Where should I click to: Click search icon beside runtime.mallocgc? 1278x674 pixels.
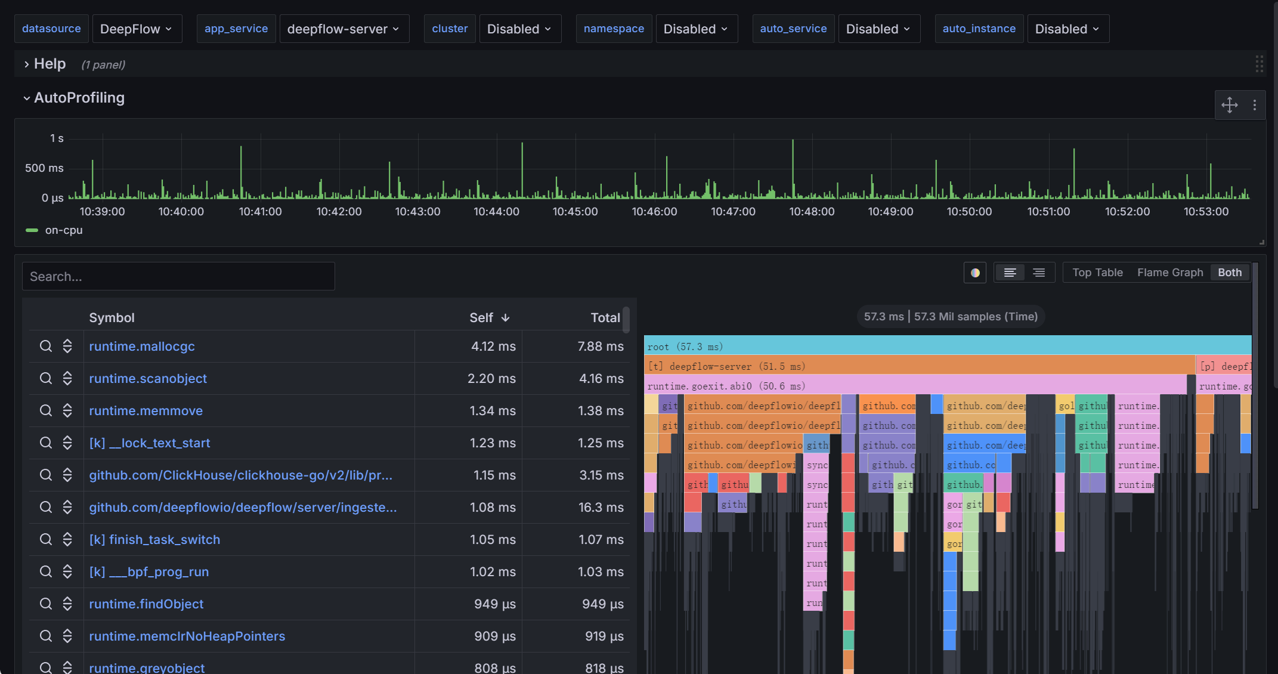click(x=46, y=346)
